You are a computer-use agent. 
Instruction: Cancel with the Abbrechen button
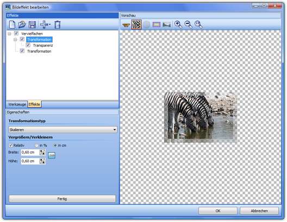(259, 211)
